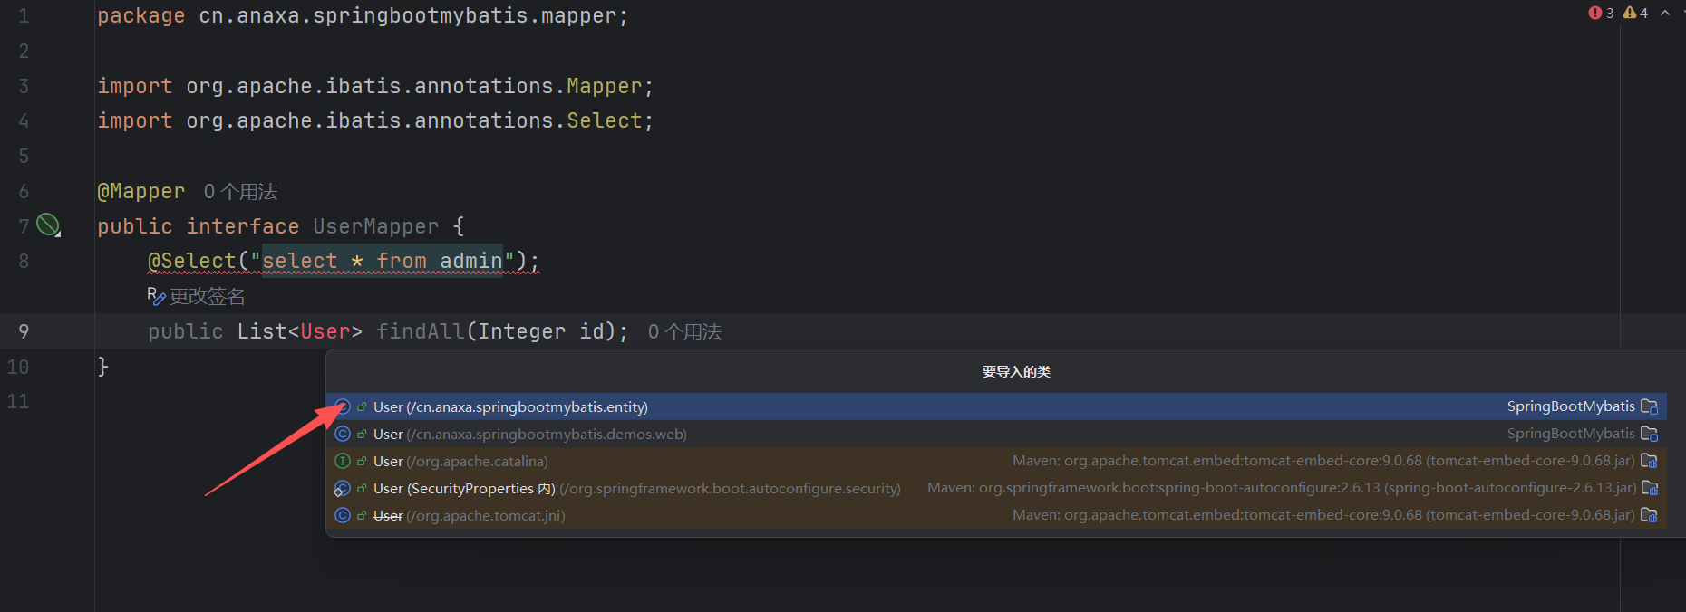Click the library icon in the spring-boot-autoconfigure row
Viewport: 1686px width, 612px height.
(x=1650, y=489)
